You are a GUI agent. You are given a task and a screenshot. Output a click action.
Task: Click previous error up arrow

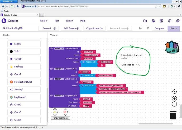click(65, 109)
